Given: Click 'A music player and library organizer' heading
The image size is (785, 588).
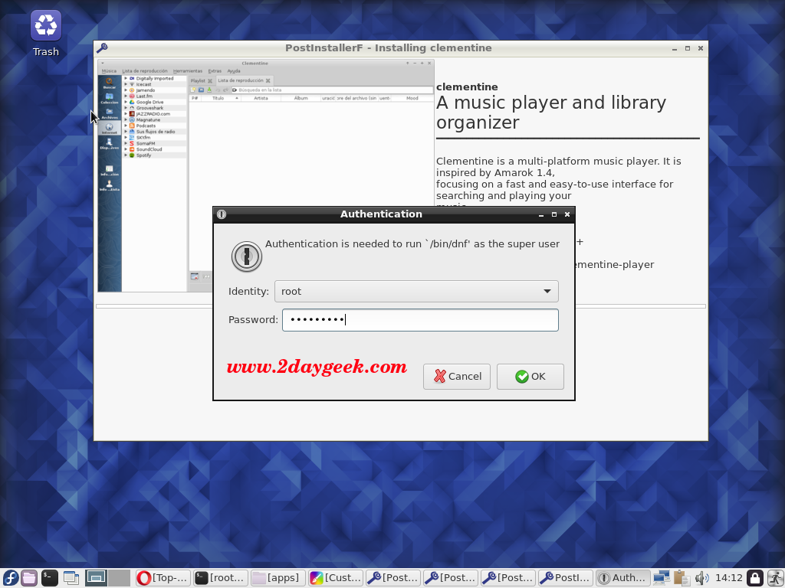Looking at the screenshot, I should point(550,113).
